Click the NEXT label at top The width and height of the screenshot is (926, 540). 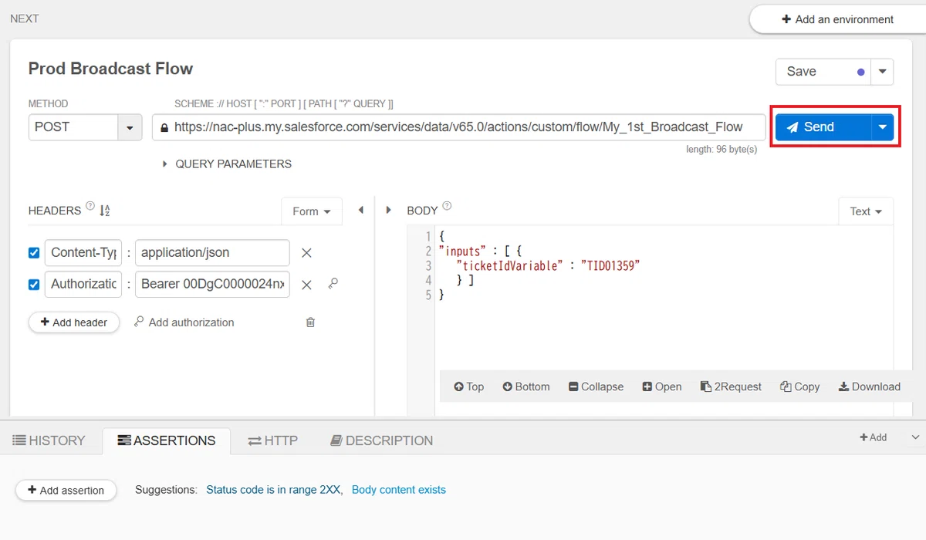tap(25, 19)
